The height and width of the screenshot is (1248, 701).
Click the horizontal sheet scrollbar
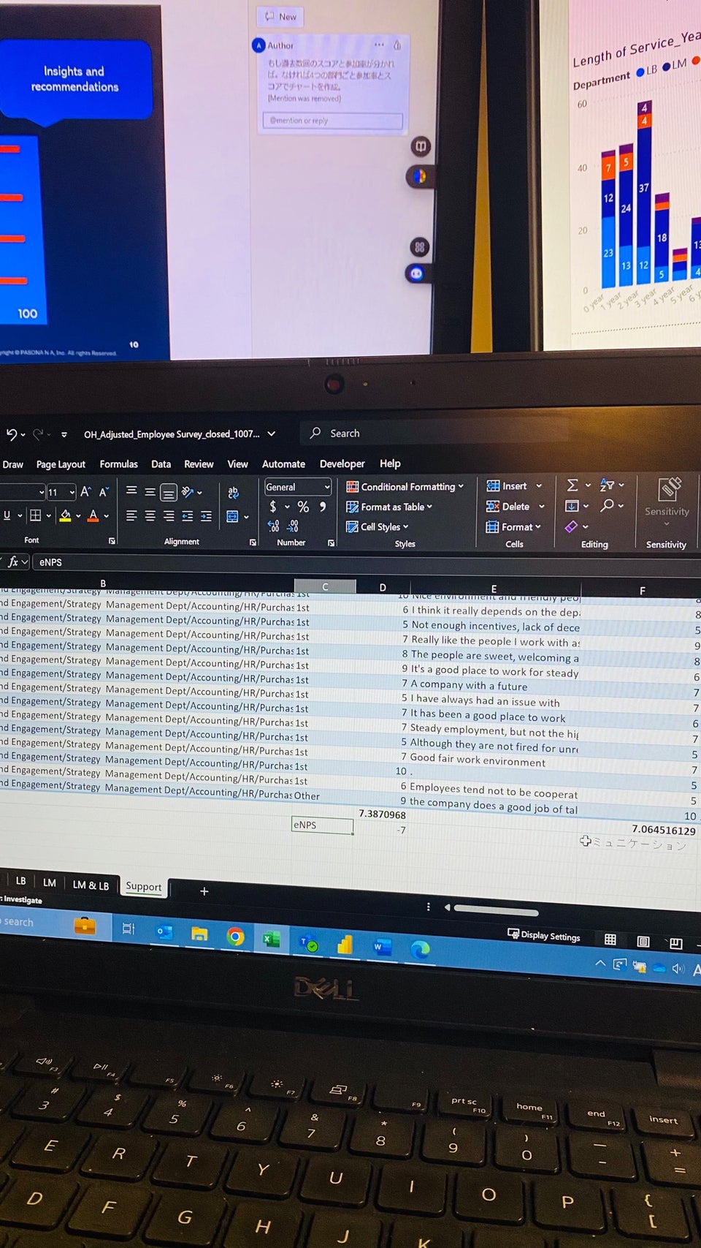coord(496,909)
